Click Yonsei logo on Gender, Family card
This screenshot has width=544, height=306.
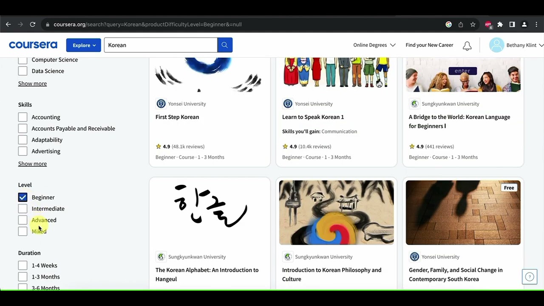[x=414, y=257]
